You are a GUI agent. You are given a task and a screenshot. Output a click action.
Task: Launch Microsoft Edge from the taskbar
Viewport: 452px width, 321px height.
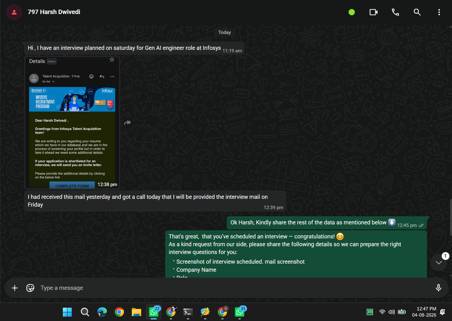click(x=102, y=312)
